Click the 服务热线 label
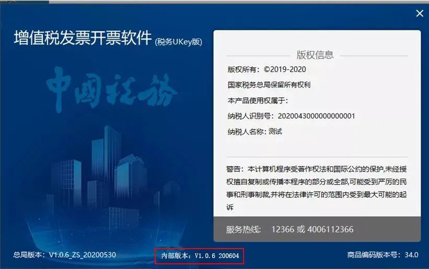Image resolution: width=429 pixels, height=269 pixels. (244, 229)
